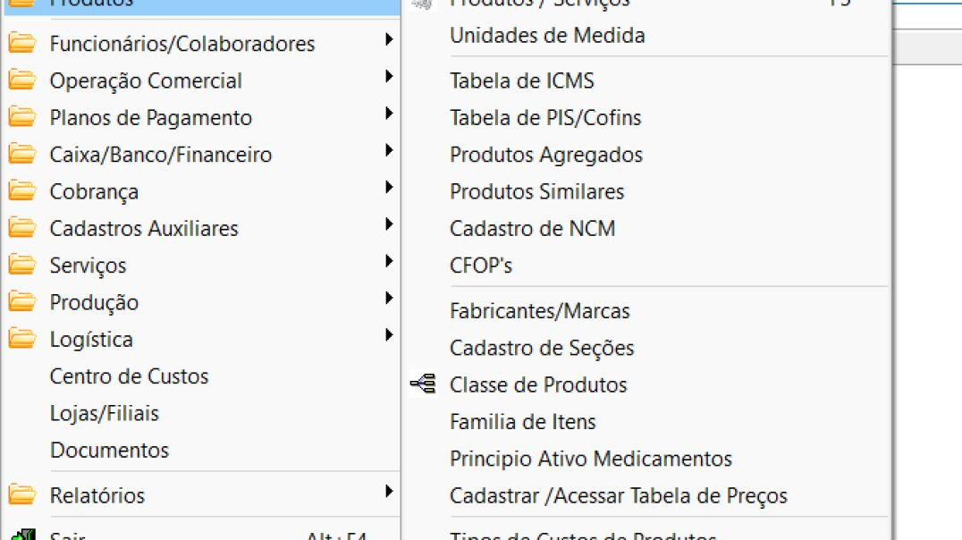The image size is (962, 540).
Task: Click the Produção folder icon
Action: pos(21,302)
